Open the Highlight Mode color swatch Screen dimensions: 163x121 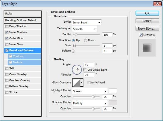click(x=113, y=91)
